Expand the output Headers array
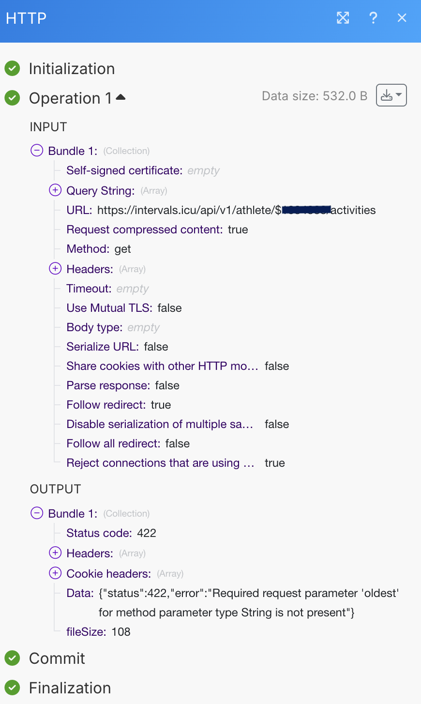 point(55,552)
